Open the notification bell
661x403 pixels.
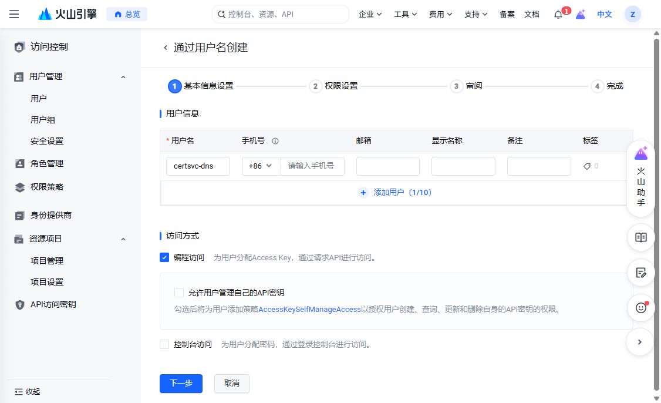558,14
